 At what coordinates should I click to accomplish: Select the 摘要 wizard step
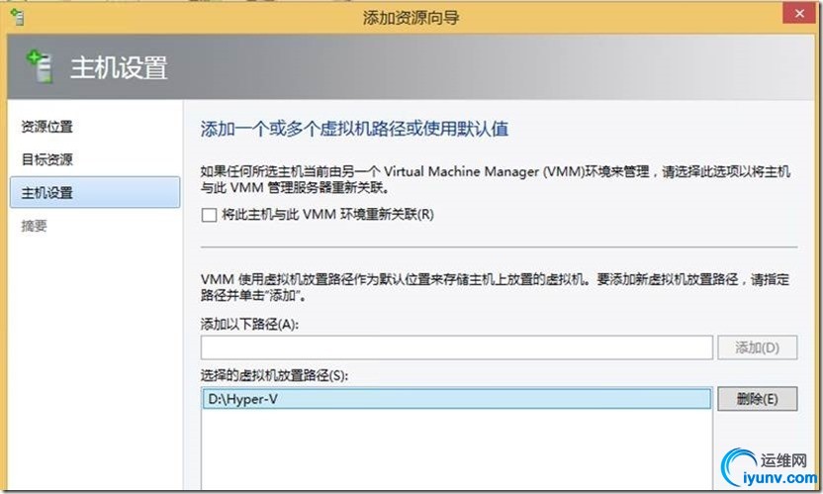34,226
